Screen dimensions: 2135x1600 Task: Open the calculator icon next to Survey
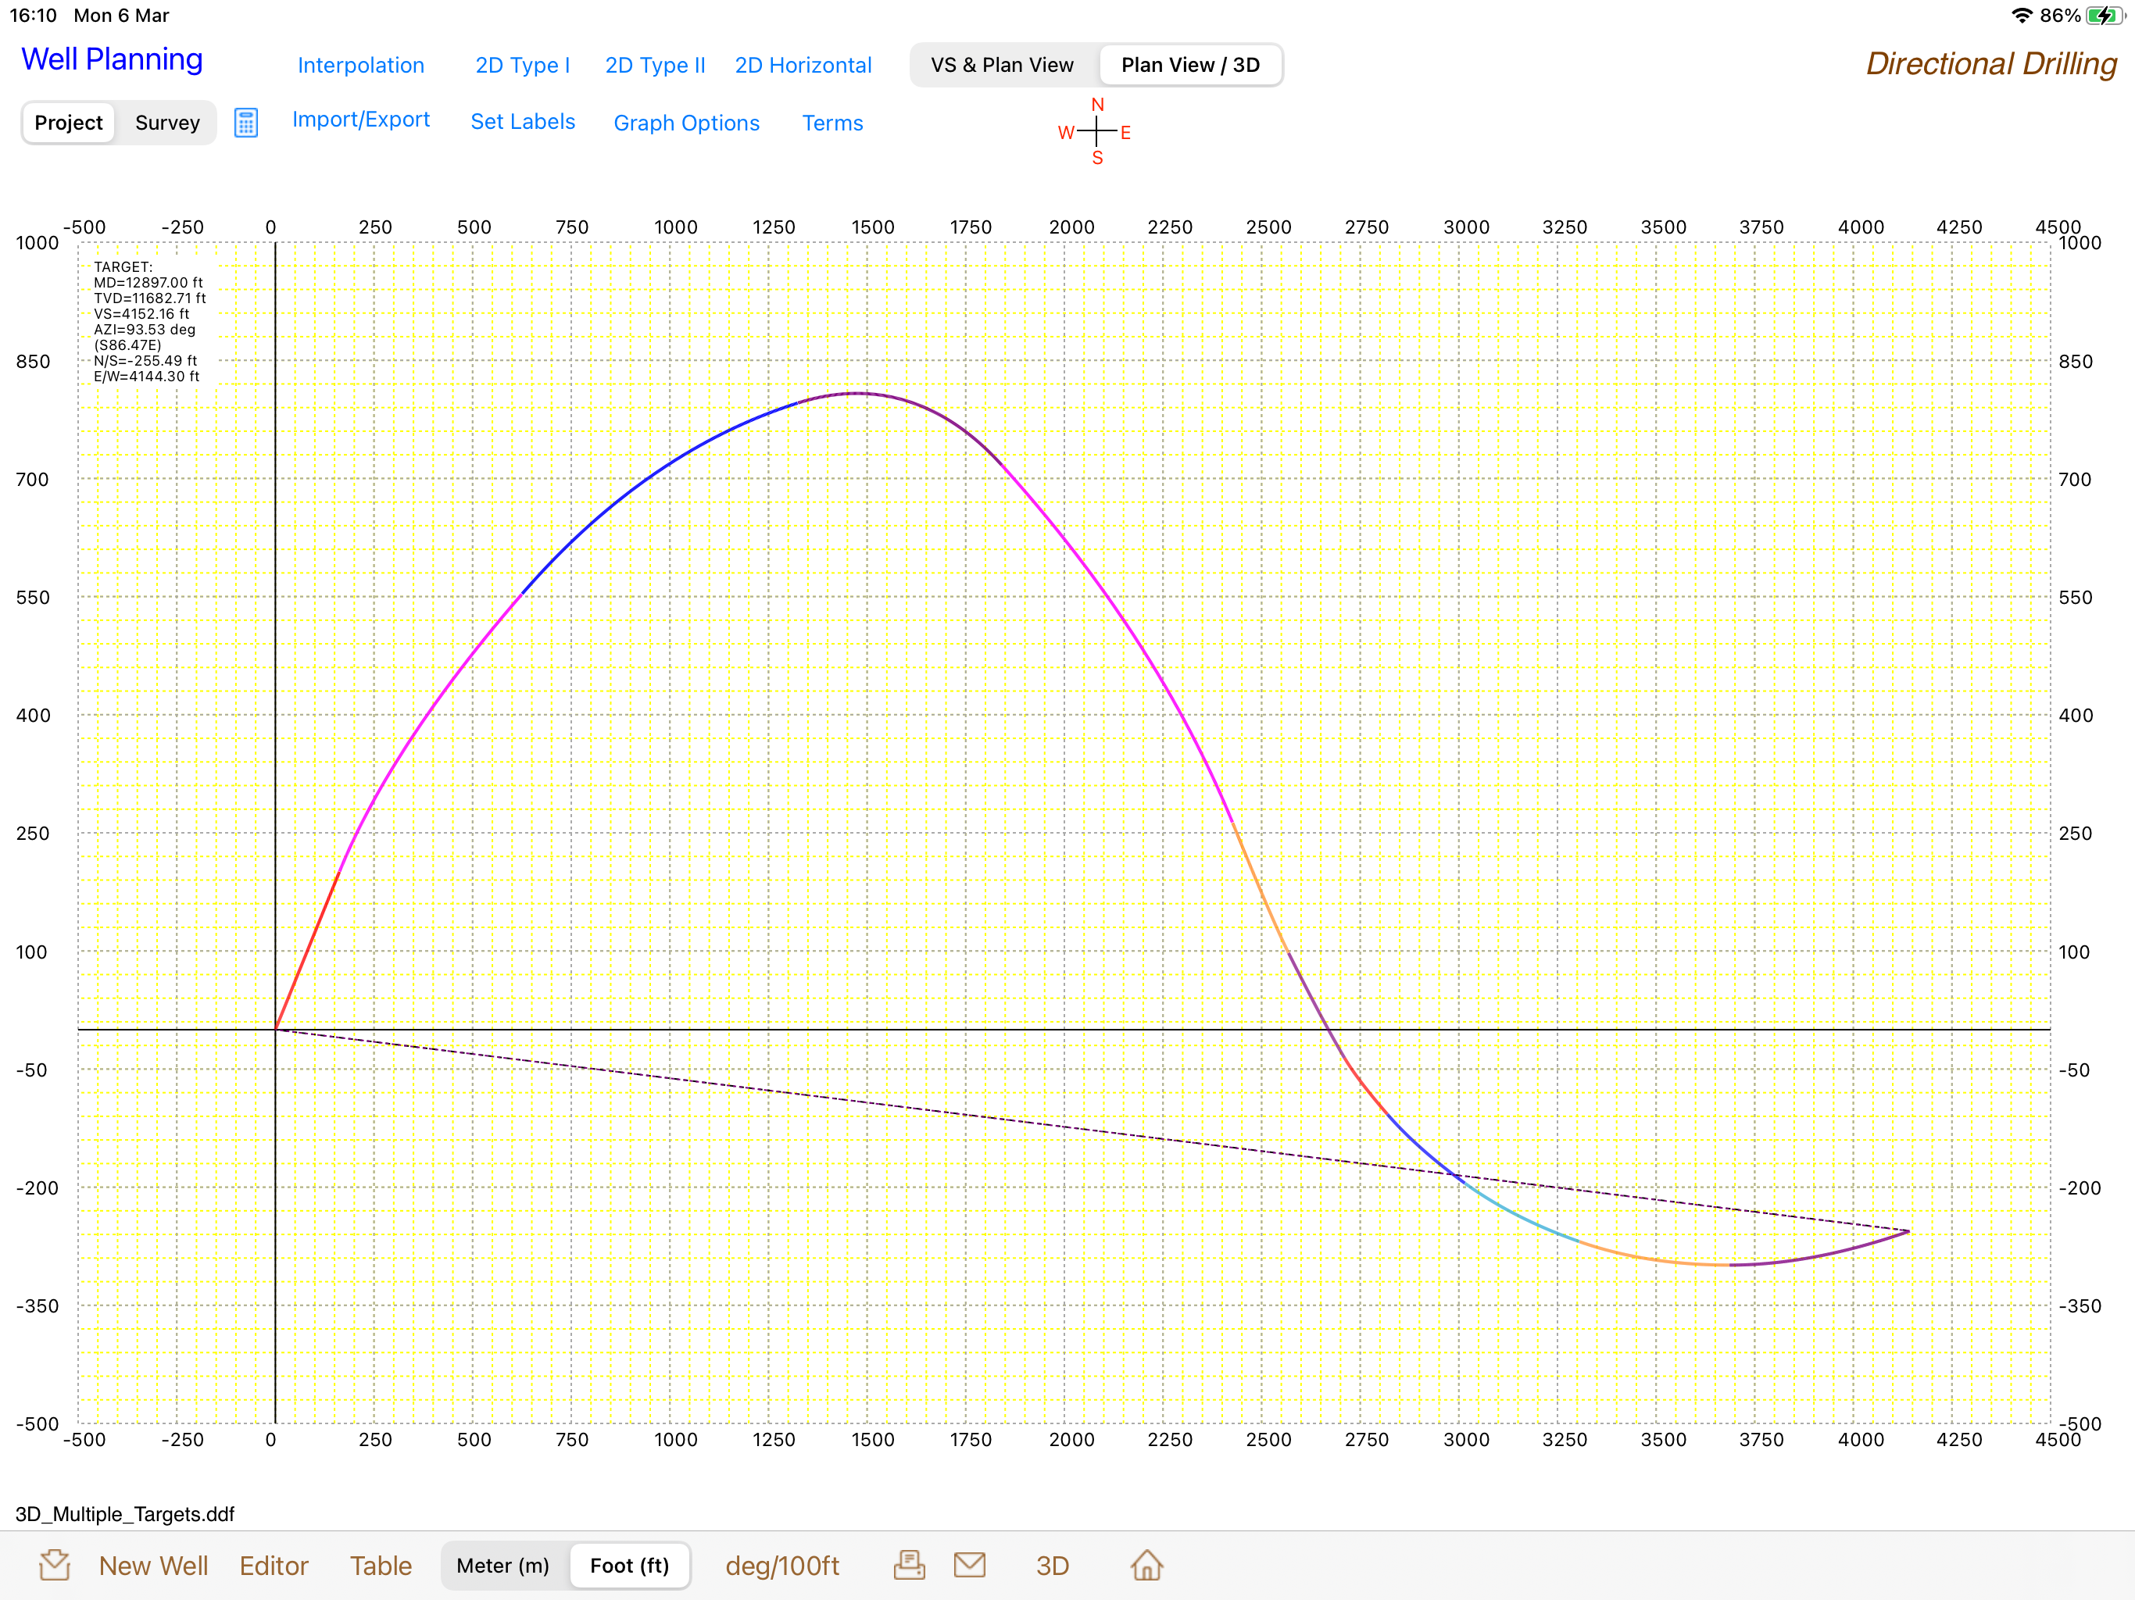245,123
